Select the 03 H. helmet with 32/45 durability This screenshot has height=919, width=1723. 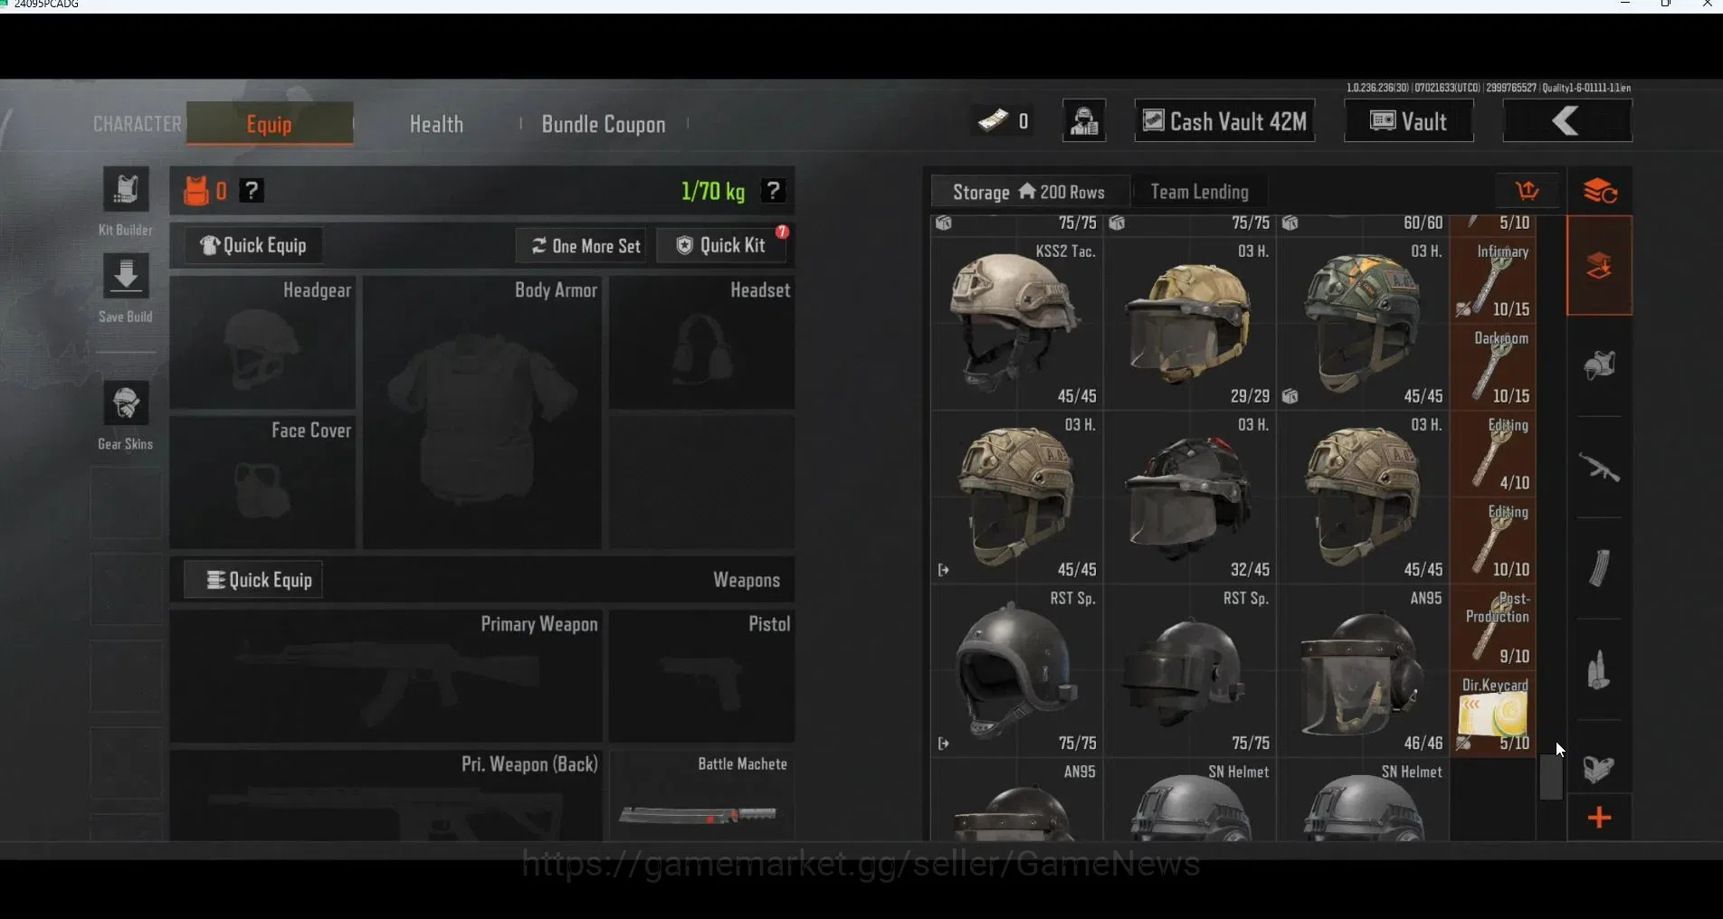[x=1190, y=497]
